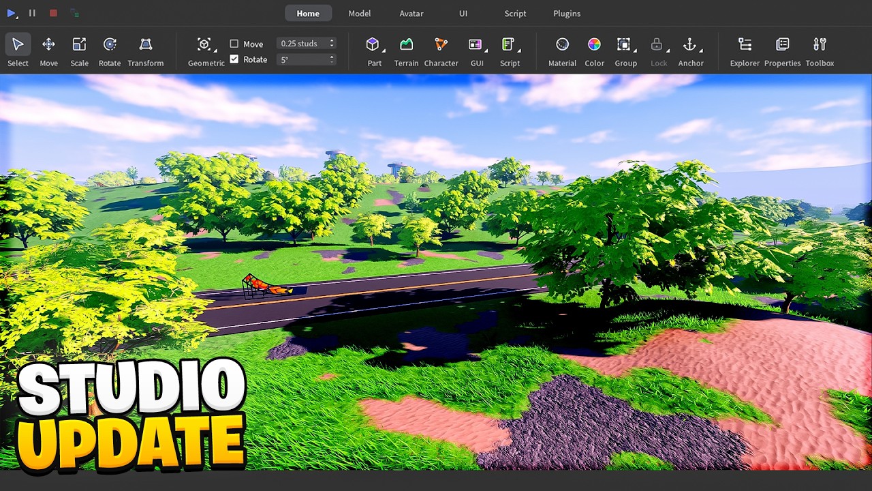The width and height of the screenshot is (872, 491).
Task: Open the Play mode options arrow
Action: 17,16
